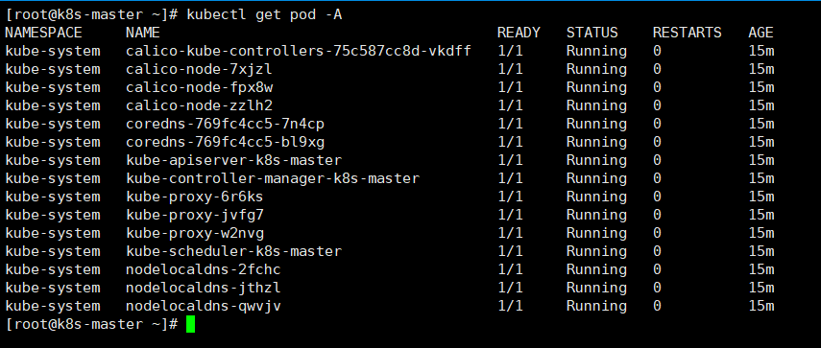Click the coredns-769fc4cc5-7n4cp pod name
This screenshot has width=821, height=348.
225,124
